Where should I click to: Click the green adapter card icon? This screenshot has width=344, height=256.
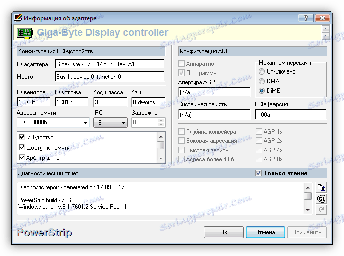coord(24,33)
